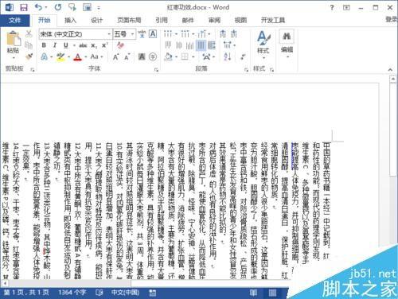Apply character border with the boxed A icon
The height and width of the screenshot is (299, 398).
click(153, 34)
